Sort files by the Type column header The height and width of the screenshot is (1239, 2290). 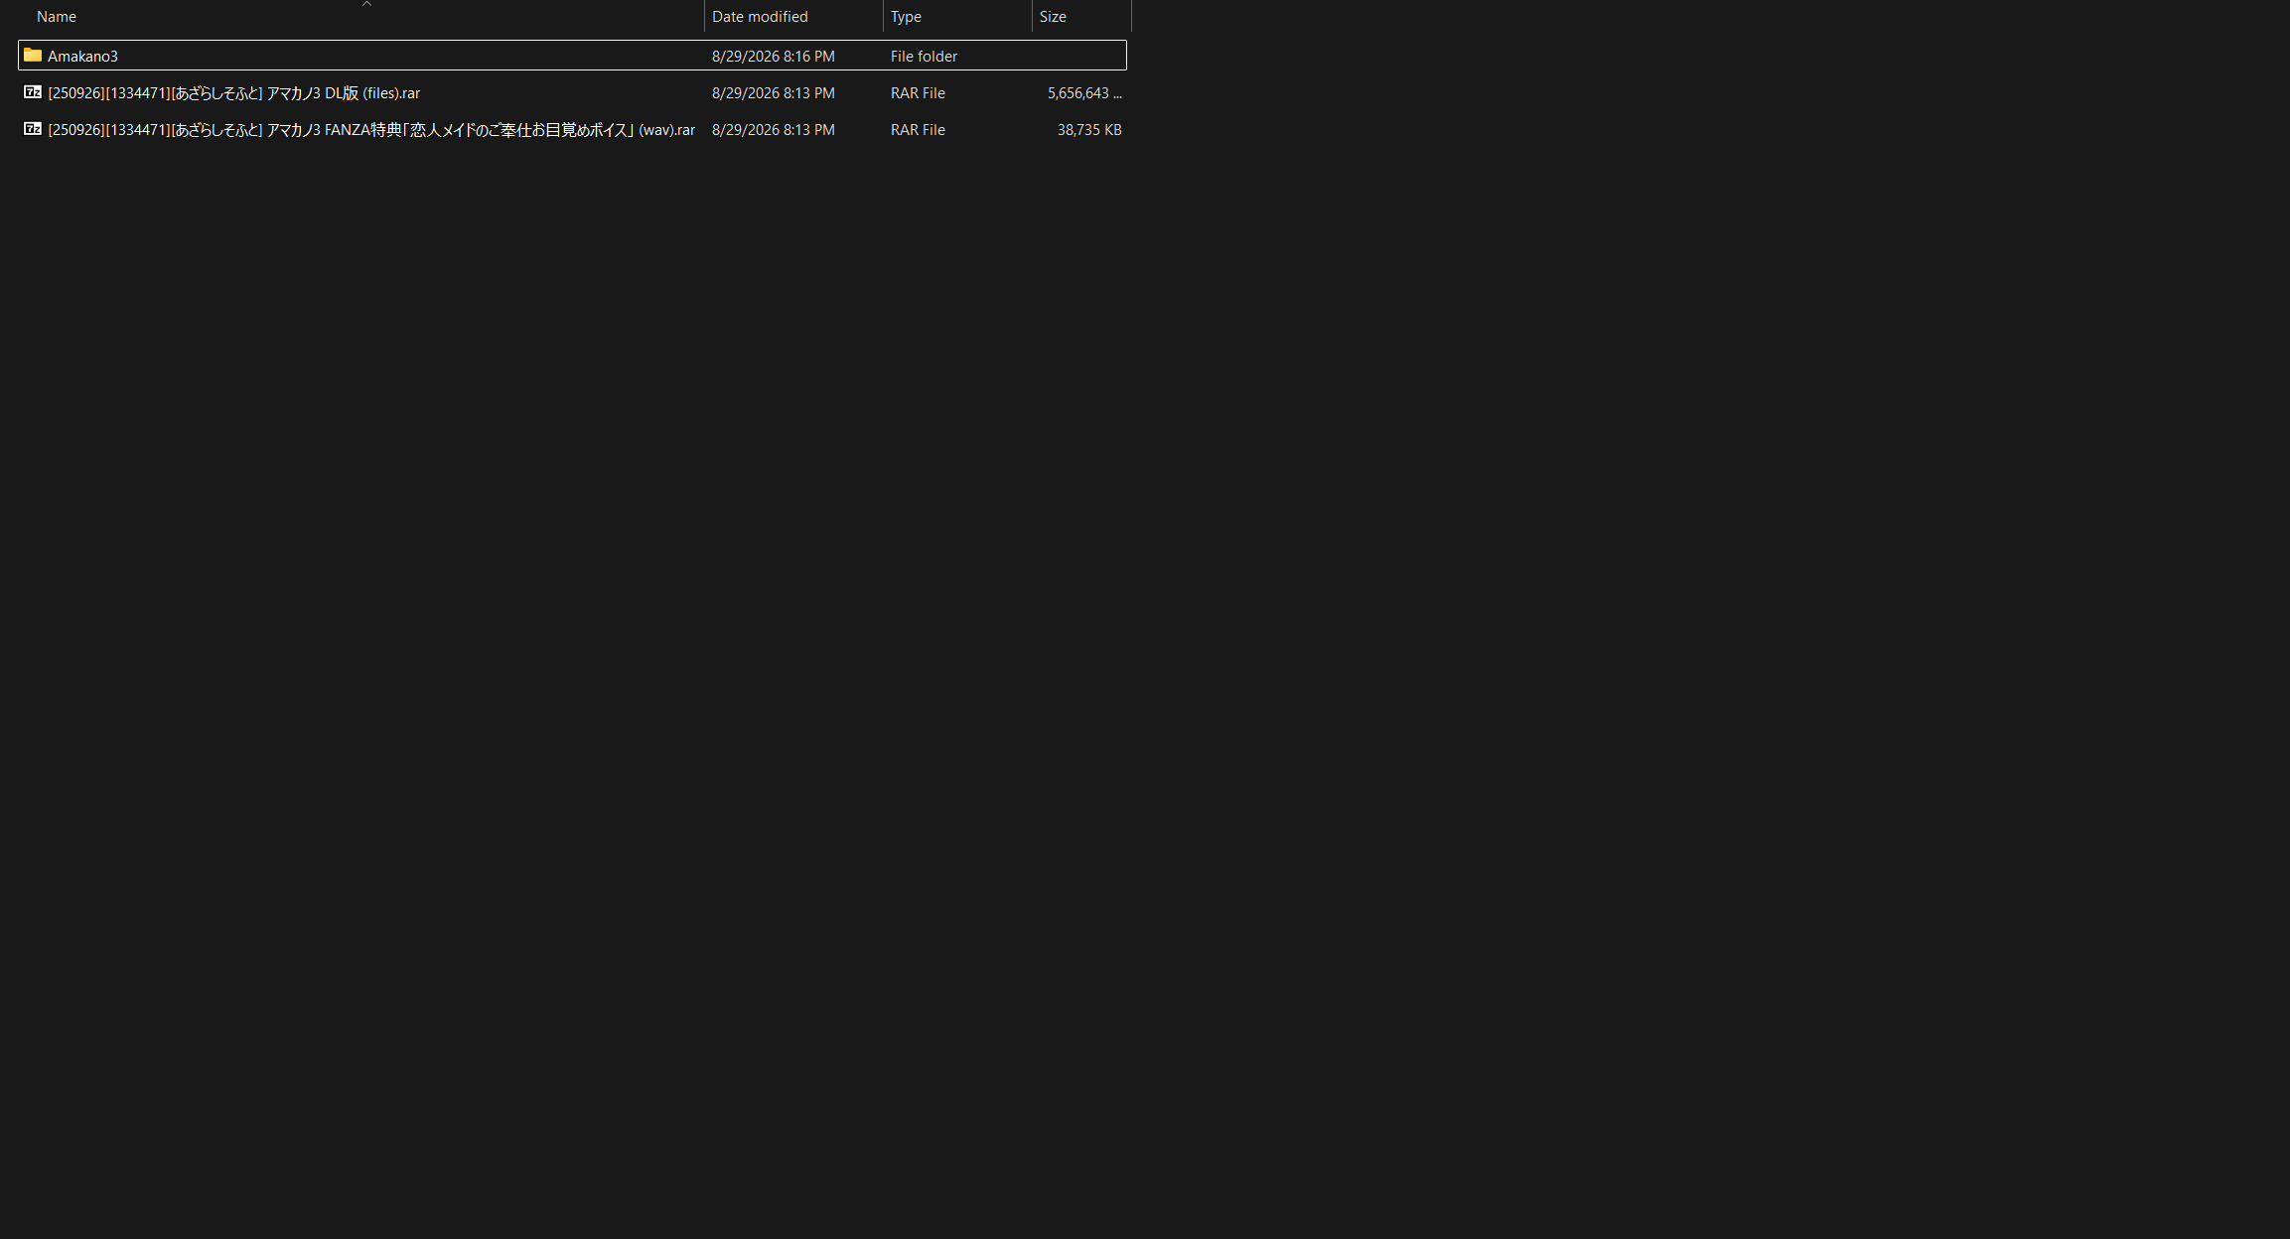pyautogui.click(x=906, y=17)
